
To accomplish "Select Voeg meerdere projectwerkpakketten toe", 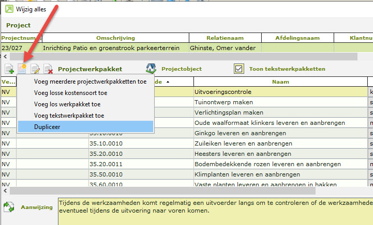I will pos(90,82).
